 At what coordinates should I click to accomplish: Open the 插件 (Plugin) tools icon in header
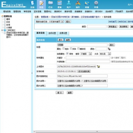78,3
